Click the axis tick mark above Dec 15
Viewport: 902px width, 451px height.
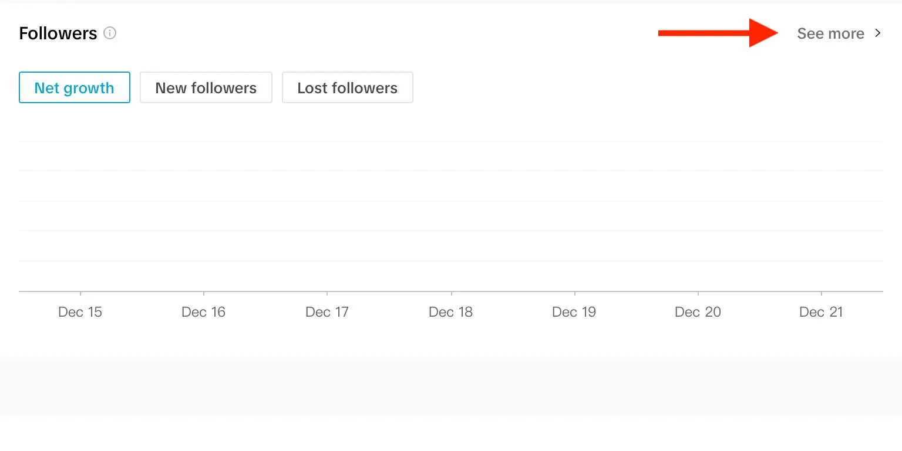80,293
